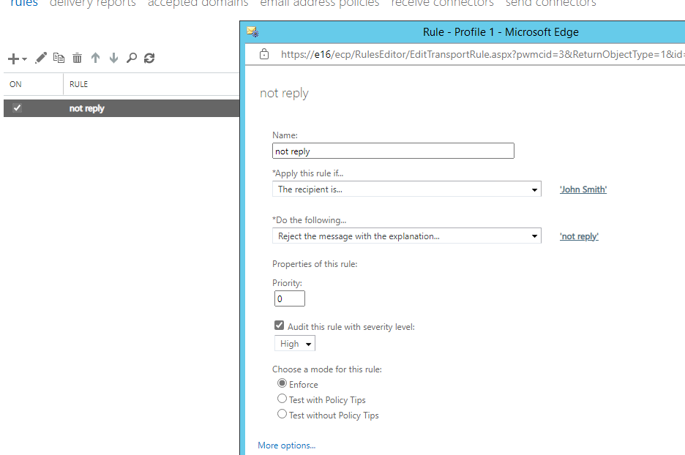This screenshot has height=455, width=685.
Task: Refresh the rules list
Action: 149,58
